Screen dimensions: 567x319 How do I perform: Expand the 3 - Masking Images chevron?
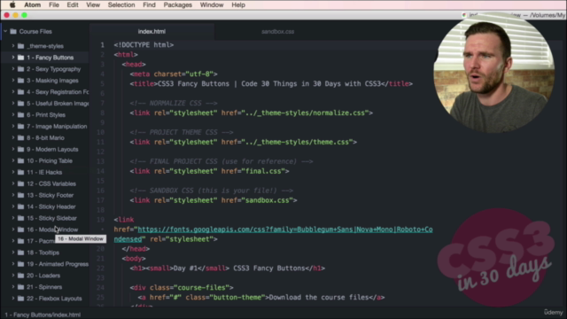13,81
